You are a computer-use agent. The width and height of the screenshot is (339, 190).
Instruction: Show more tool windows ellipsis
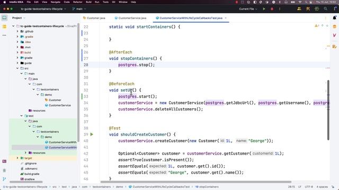(x=4, y=35)
